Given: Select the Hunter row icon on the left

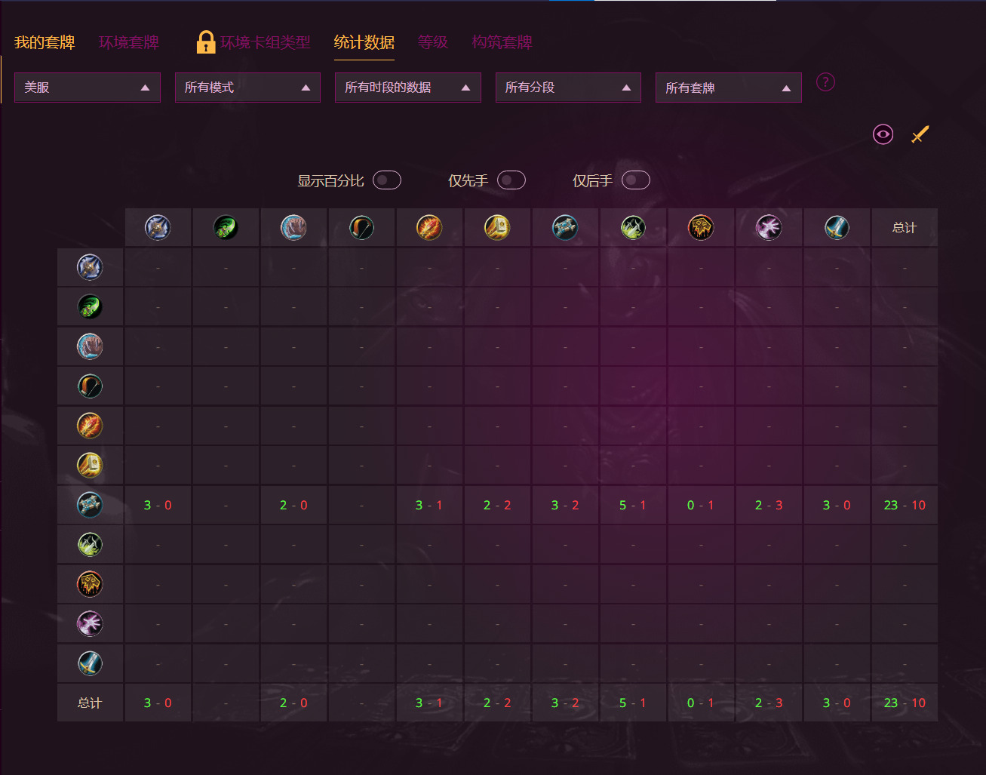Looking at the screenshot, I should [x=90, y=386].
